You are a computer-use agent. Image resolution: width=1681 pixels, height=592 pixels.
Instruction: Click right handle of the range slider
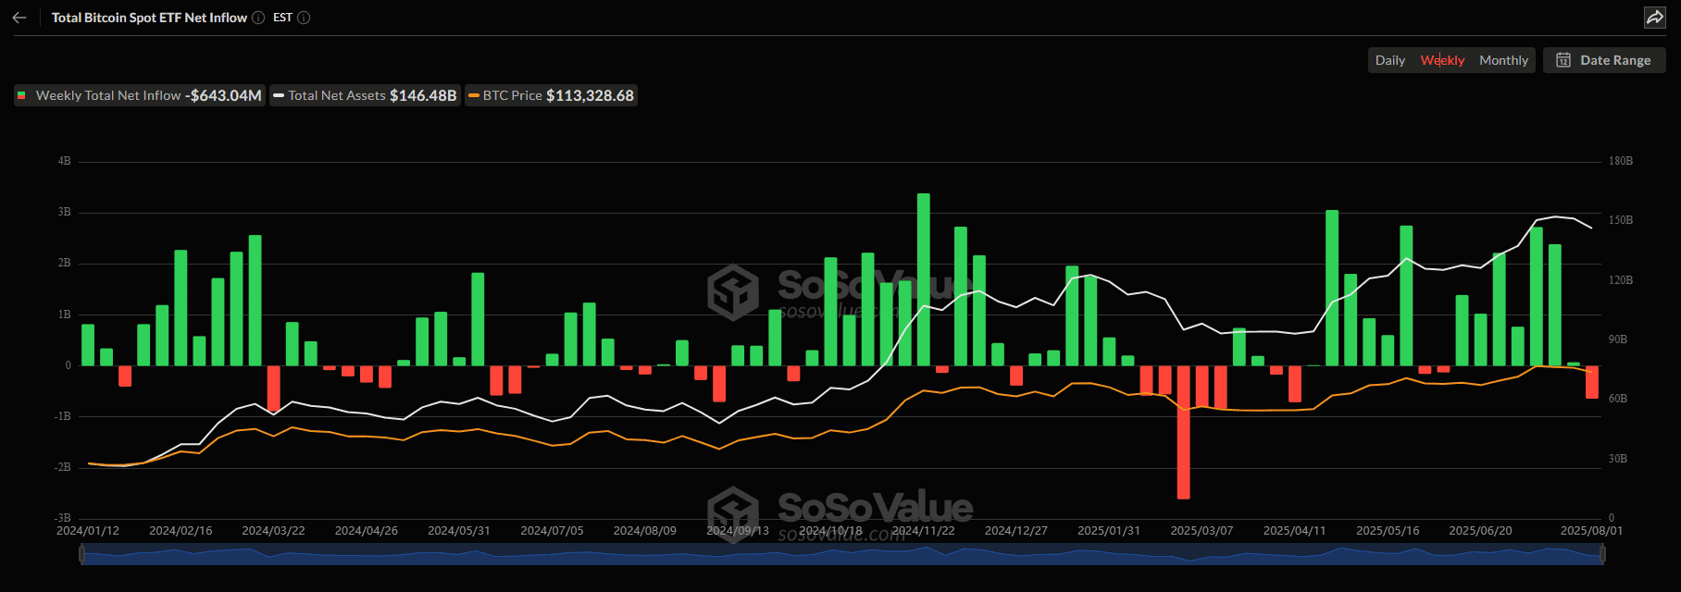pyautogui.click(x=1602, y=554)
